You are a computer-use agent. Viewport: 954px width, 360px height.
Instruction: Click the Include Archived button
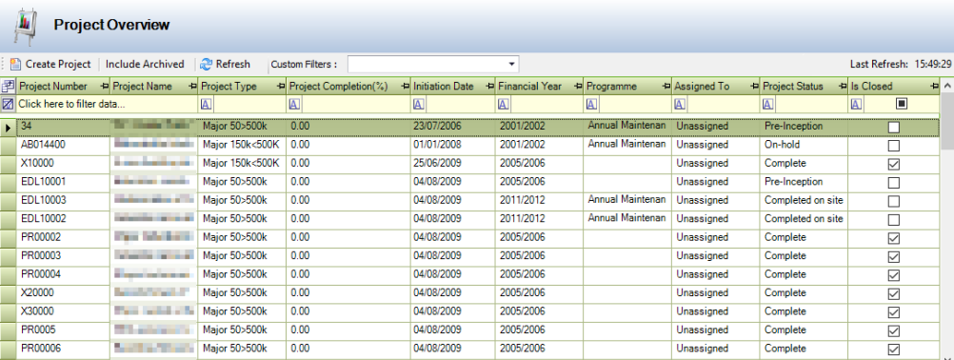tap(145, 64)
